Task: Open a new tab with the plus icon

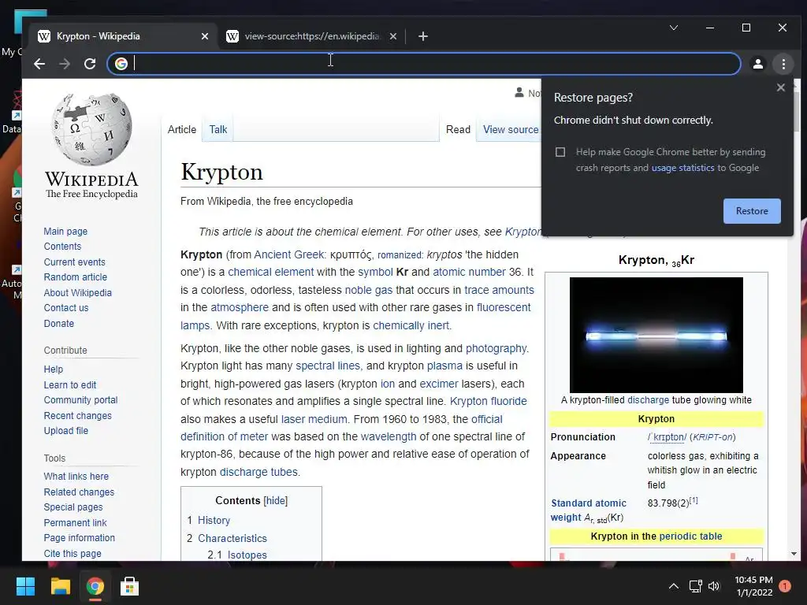Action: [x=423, y=36]
